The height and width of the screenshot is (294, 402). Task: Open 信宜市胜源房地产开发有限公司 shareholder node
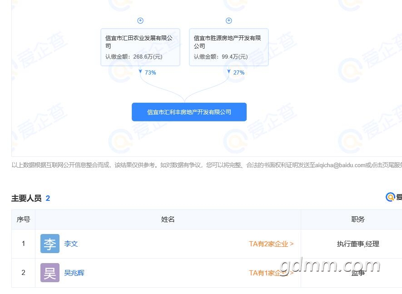pos(228,47)
